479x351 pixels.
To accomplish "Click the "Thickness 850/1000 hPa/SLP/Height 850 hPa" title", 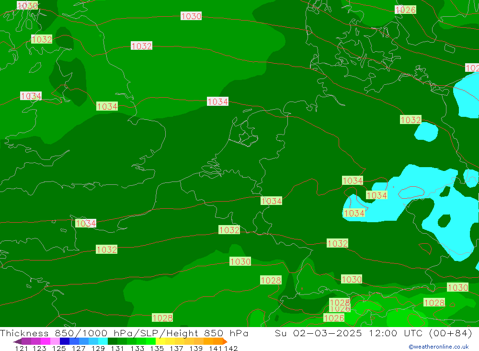I will click(x=124, y=333).
